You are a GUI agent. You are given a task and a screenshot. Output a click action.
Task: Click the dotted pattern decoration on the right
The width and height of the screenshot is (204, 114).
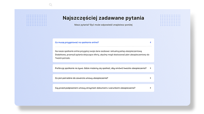tap(170, 20)
